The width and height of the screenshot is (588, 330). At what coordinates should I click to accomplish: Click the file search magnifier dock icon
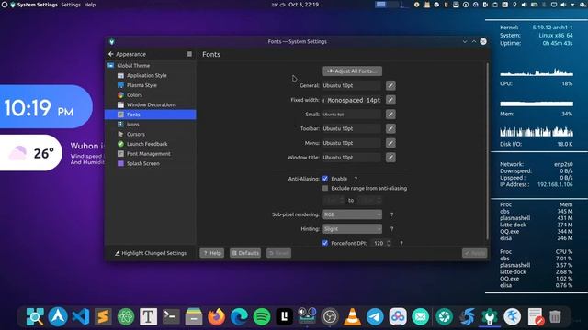(35, 317)
